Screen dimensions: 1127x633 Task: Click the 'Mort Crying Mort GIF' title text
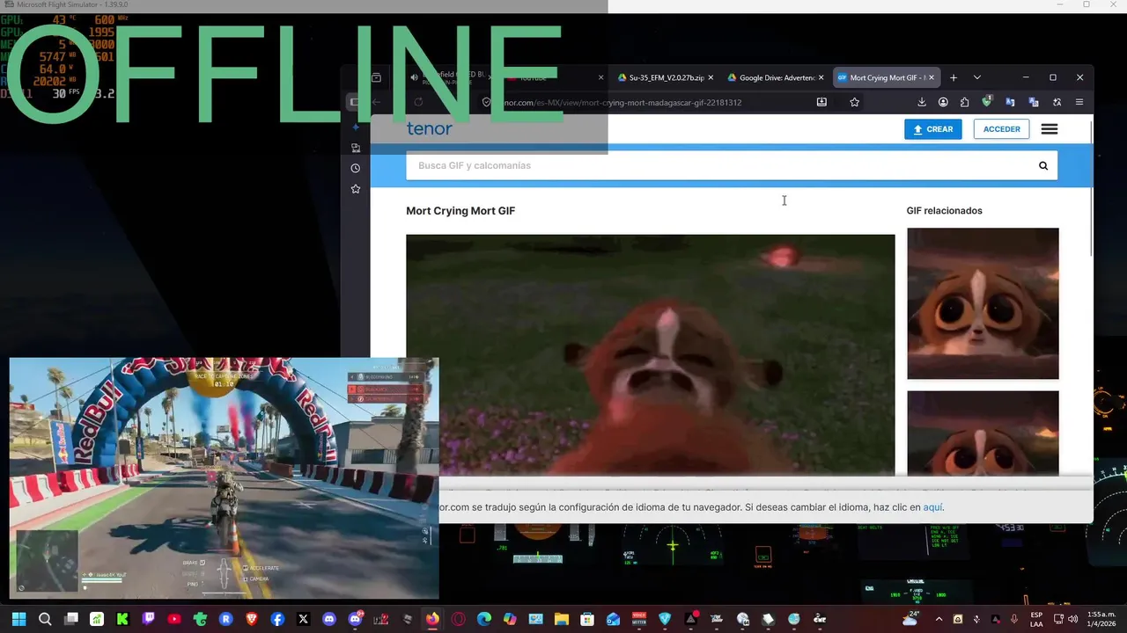point(460,211)
